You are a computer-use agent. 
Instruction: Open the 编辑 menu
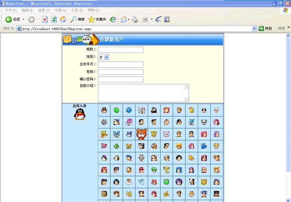(x=27, y=10)
